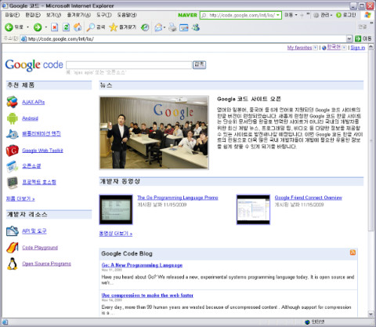Click the NAVER toolbar login icon
376x327 pixels.
(338, 15)
